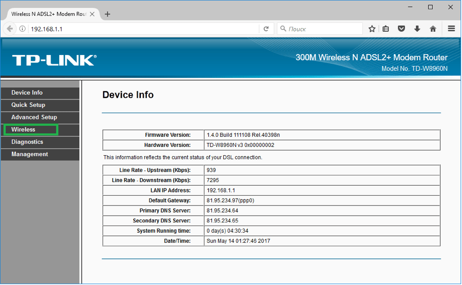The width and height of the screenshot is (462, 285).
Task: Open the downloads arrow panel
Action: 417,29
